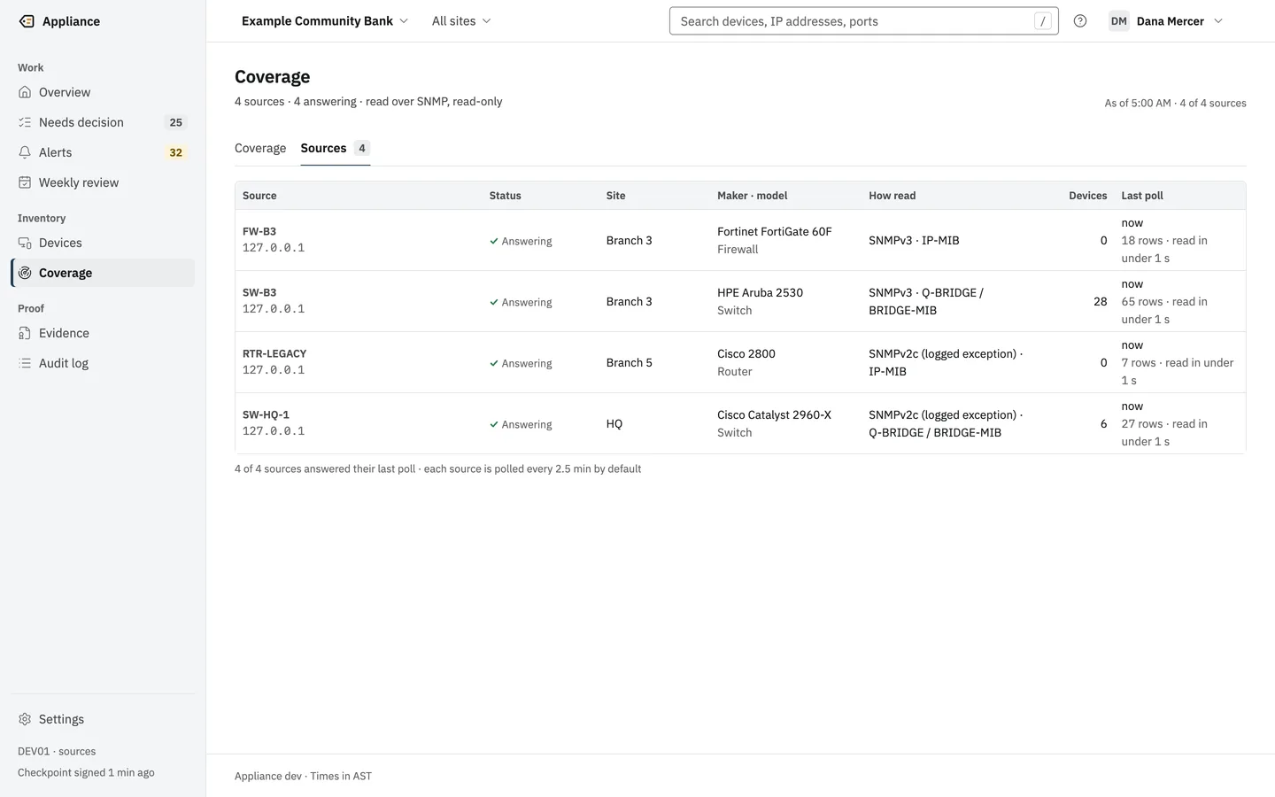This screenshot has width=1275, height=797.
Task: Focus the search devices input field
Action: pyautogui.click(x=864, y=21)
